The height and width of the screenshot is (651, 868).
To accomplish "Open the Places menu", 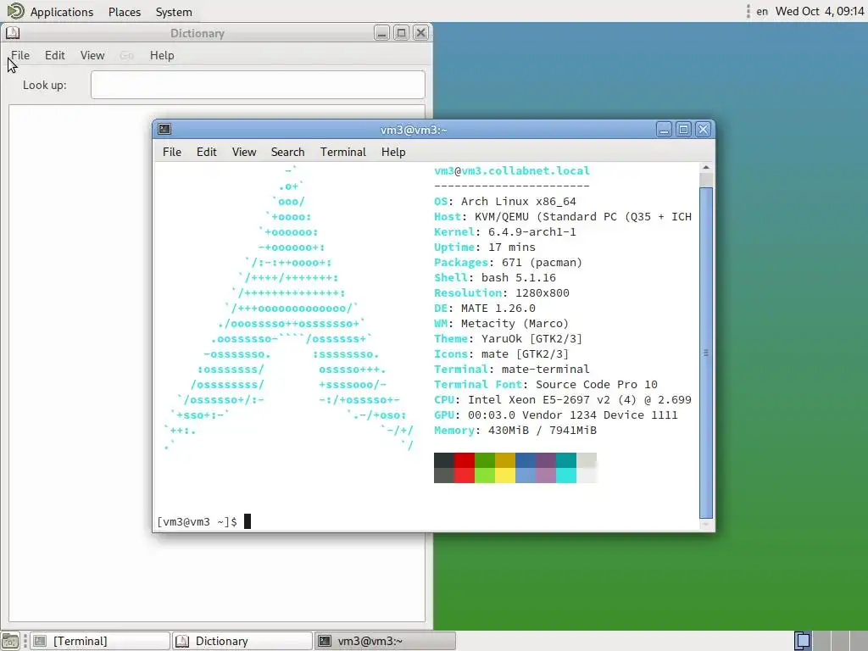I will (x=125, y=12).
